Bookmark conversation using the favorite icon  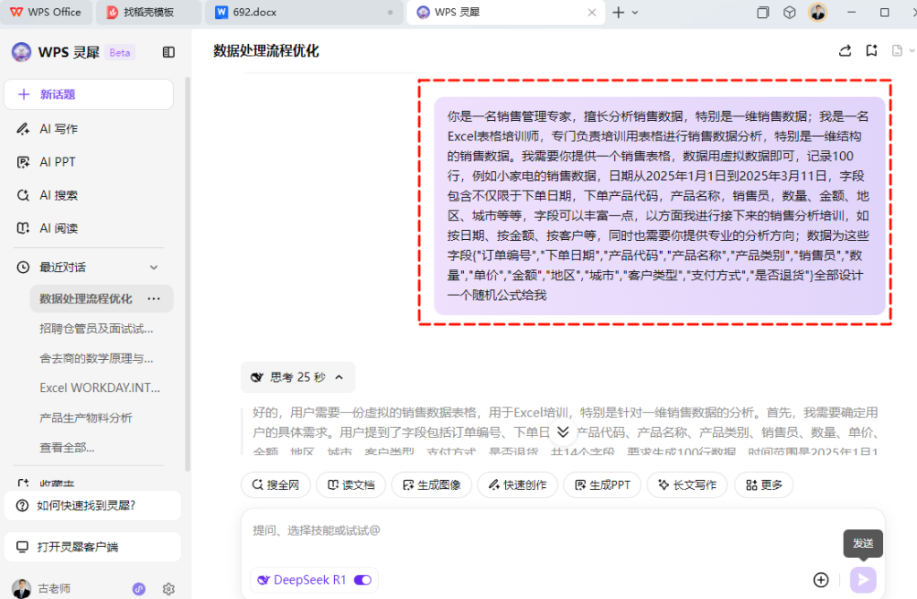(x=871, y=51)
